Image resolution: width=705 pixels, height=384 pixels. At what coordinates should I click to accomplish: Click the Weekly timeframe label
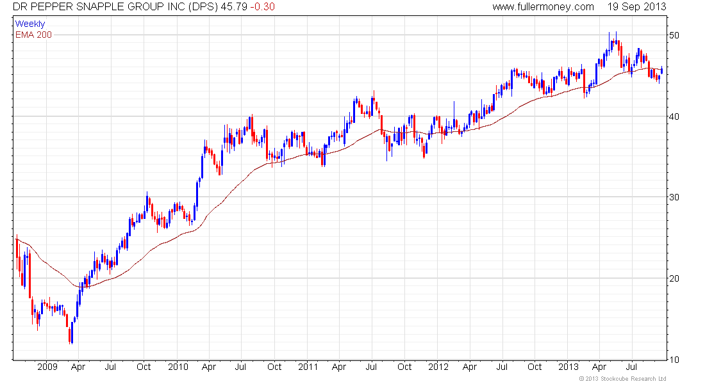coord(30,24)
